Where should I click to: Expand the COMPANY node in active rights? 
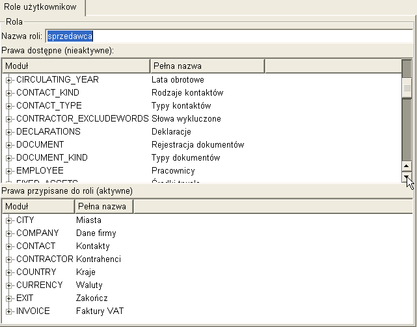pos(8,233)
